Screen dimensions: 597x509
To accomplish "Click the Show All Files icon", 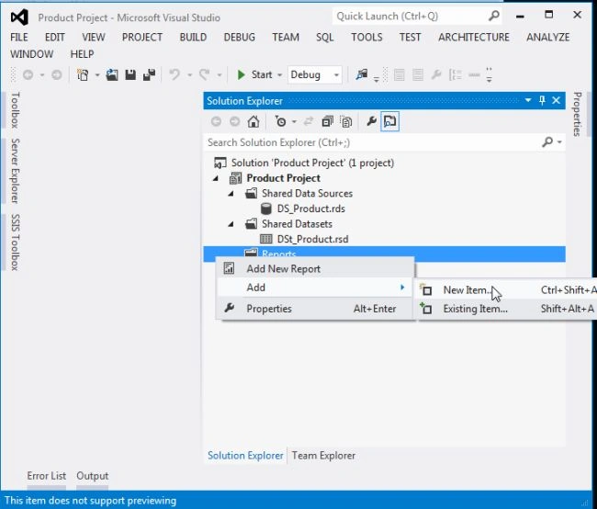I will 346,121.
